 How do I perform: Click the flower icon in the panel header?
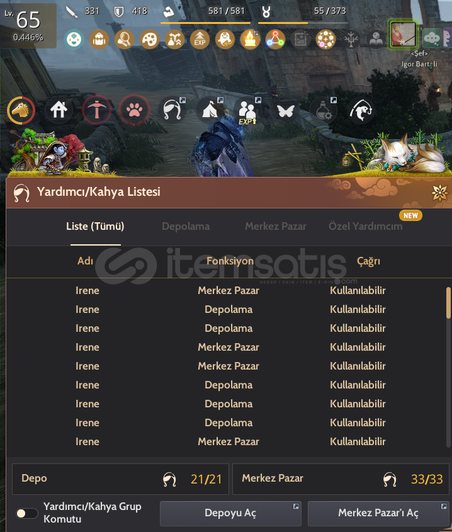coord(439,193)
